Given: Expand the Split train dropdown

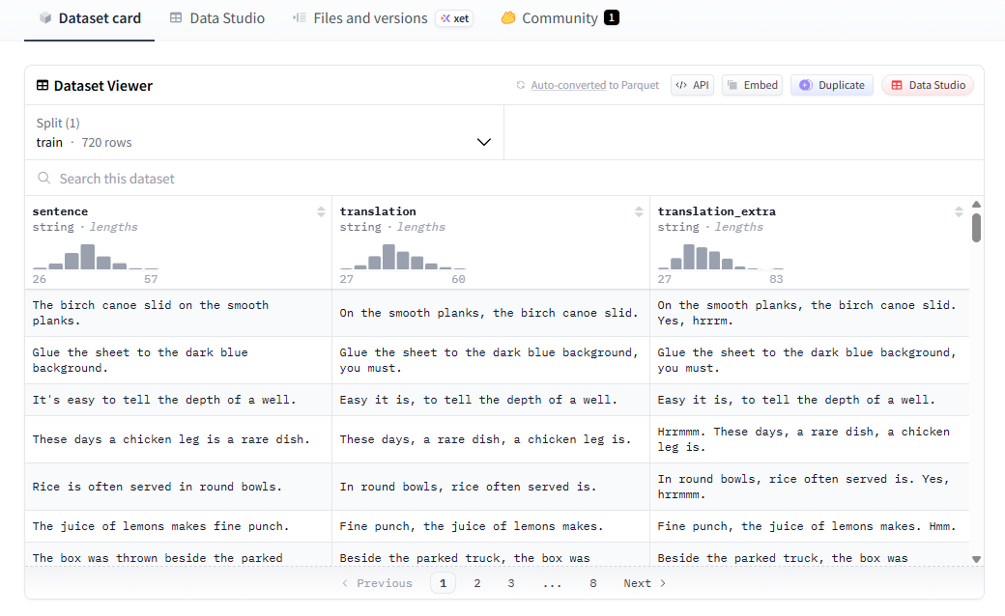Looking at the screenshot, I should point(264,132).
